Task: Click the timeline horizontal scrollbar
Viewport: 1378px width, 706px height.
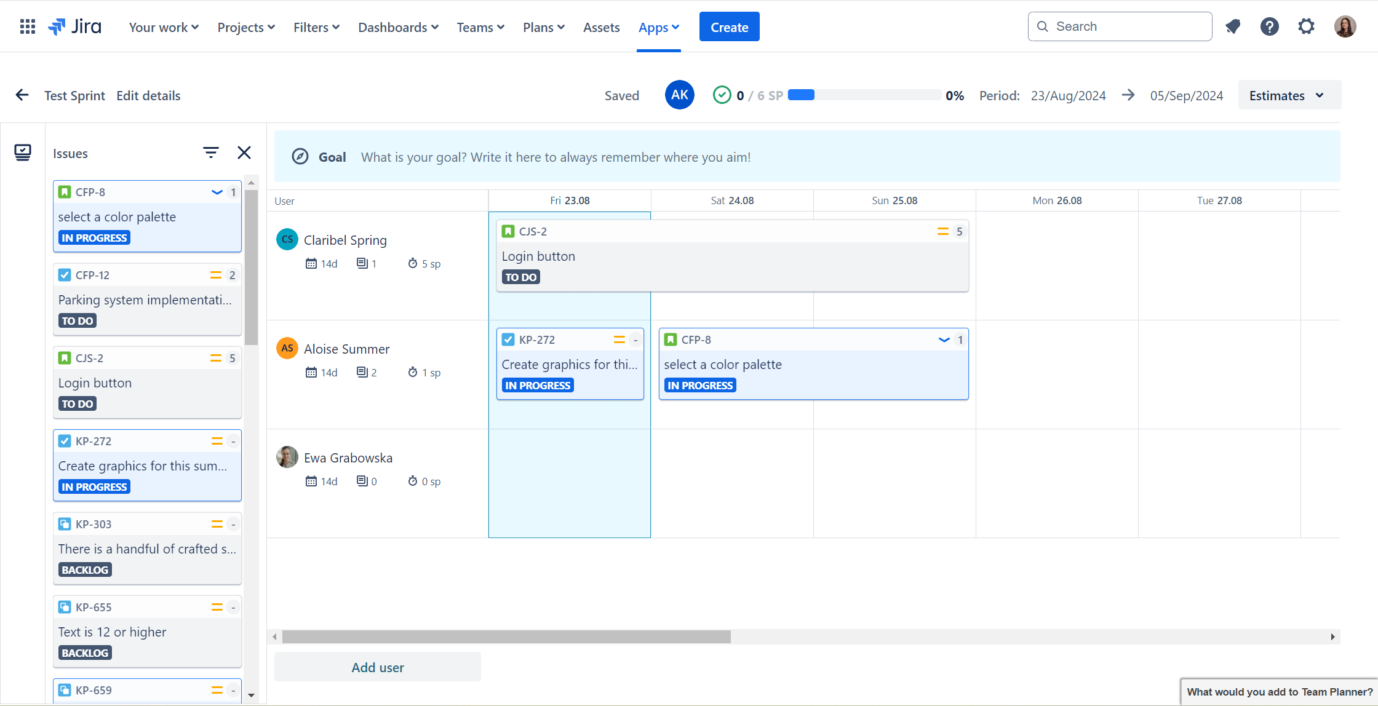Action: (506, 637)
